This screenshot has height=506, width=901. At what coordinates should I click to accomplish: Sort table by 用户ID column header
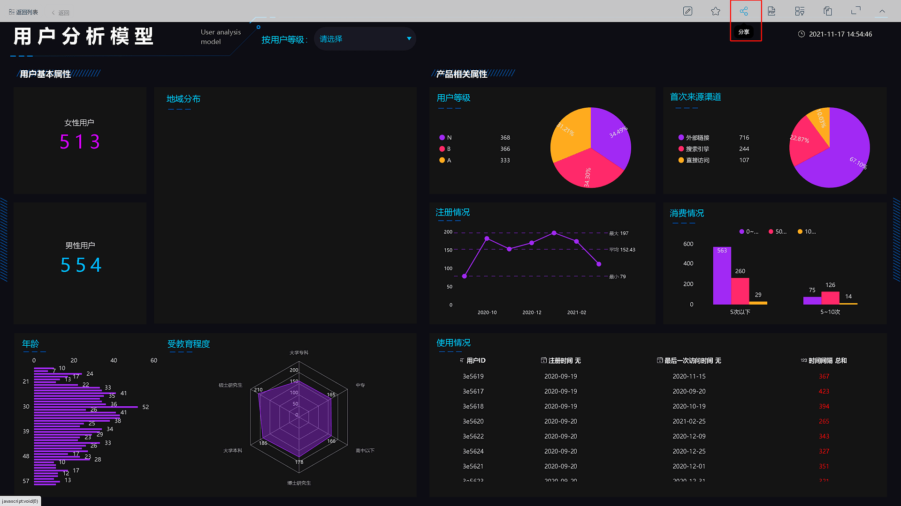tap(473, 360)
